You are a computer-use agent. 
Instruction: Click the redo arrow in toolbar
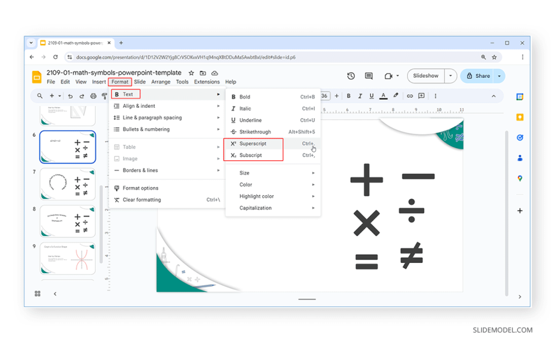(82, 96)
